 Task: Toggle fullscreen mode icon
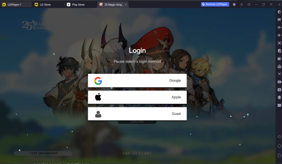pos(279,43)
